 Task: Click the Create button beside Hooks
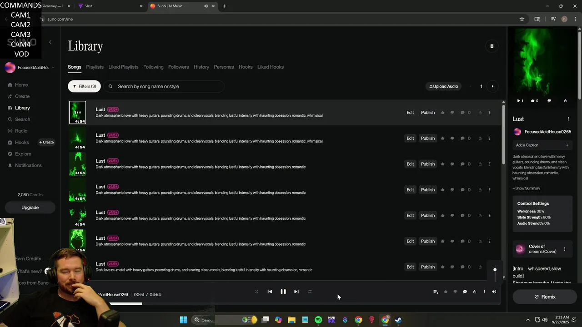click(46, 142)
